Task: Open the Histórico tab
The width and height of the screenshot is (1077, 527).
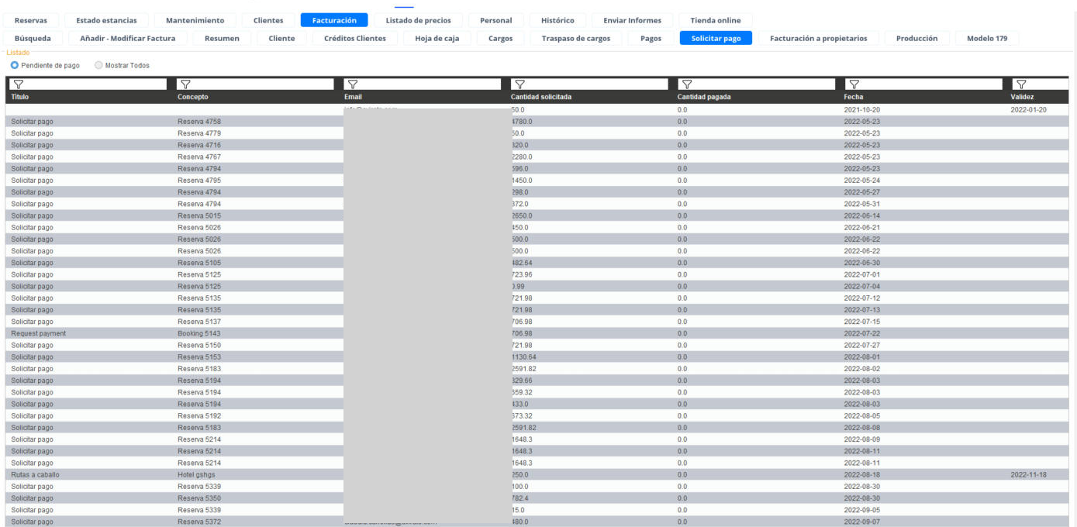Action: (558, 20)
